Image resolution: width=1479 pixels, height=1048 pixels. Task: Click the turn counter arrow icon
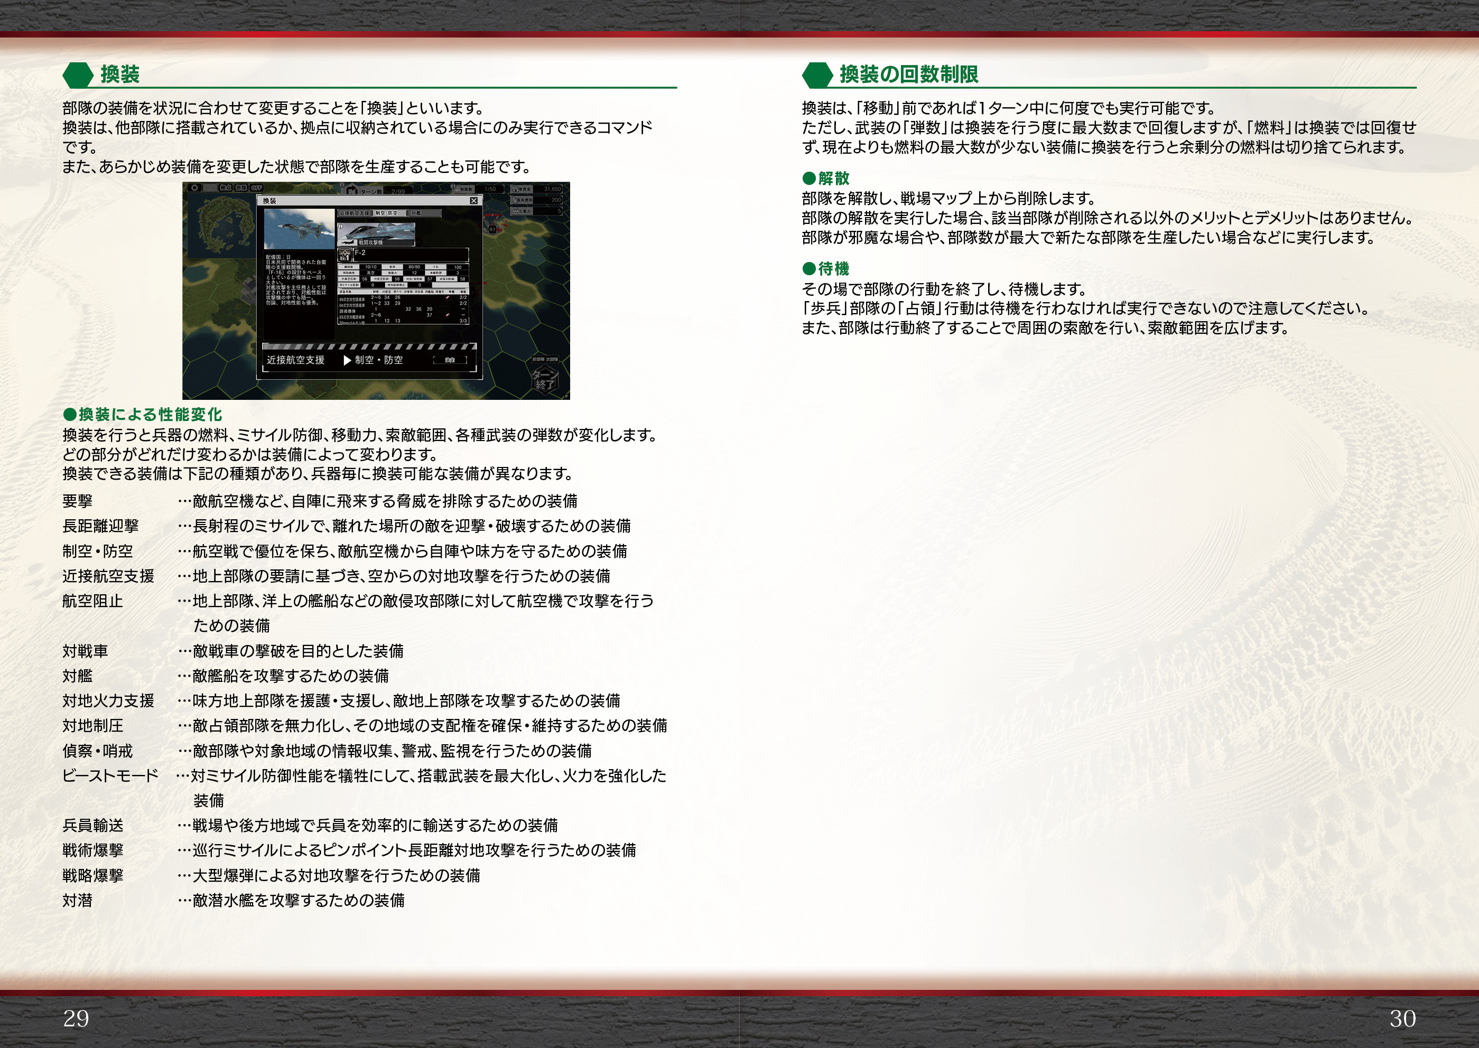(x=352, y=190)
